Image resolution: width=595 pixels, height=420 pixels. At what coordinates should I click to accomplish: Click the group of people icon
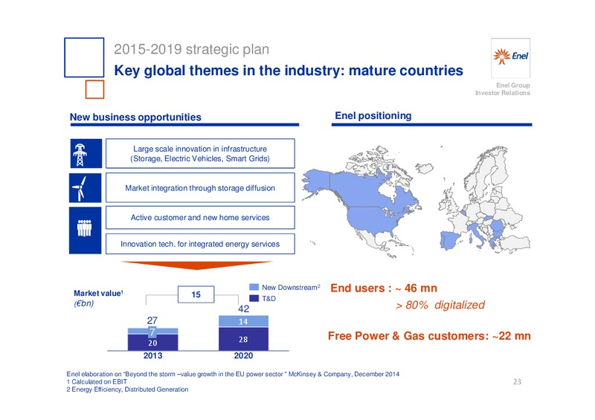coord(85,230)
